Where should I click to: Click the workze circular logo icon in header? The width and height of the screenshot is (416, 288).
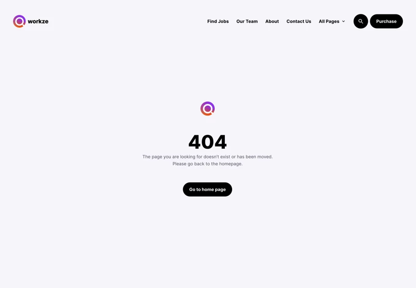[19, 21]
